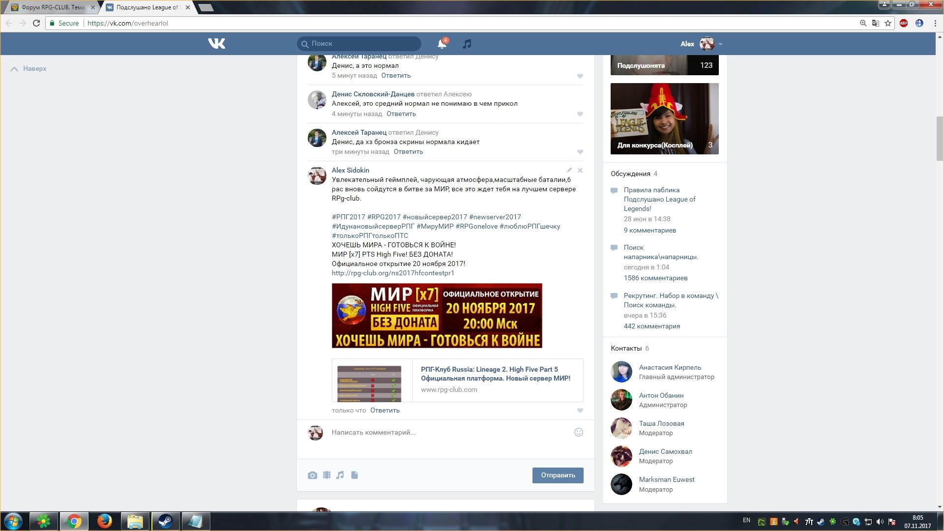Screen dimensions: 944x531
Task: Attach a document file icon
Action: (x=354, y=475)
